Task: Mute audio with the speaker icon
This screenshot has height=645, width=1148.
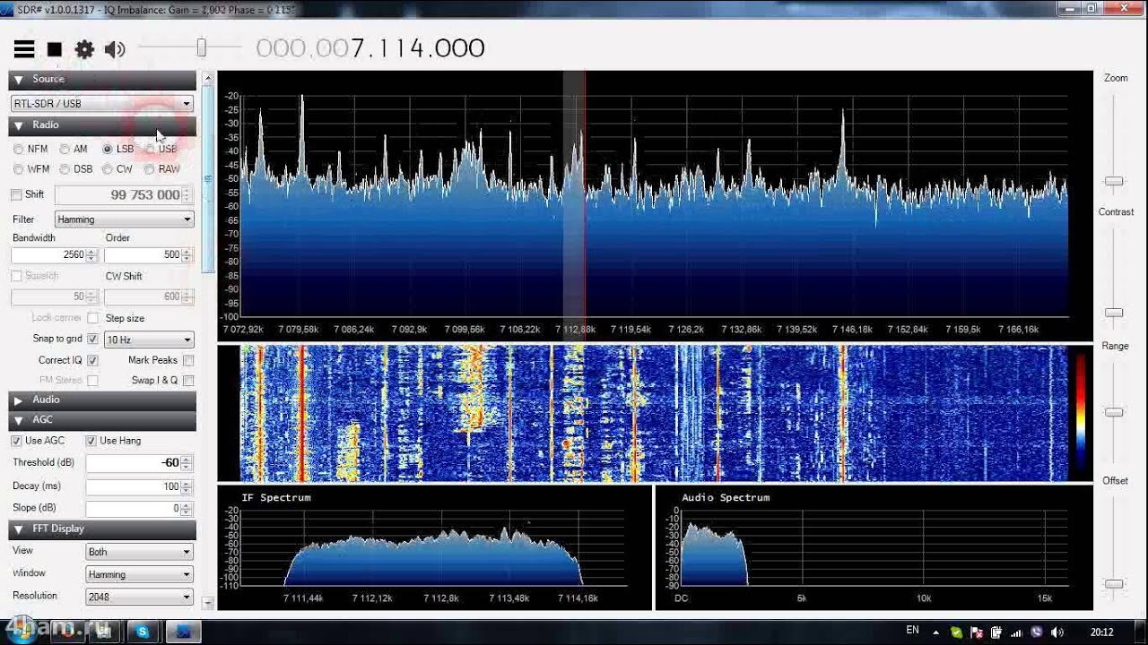Action: tap(115, 49)
